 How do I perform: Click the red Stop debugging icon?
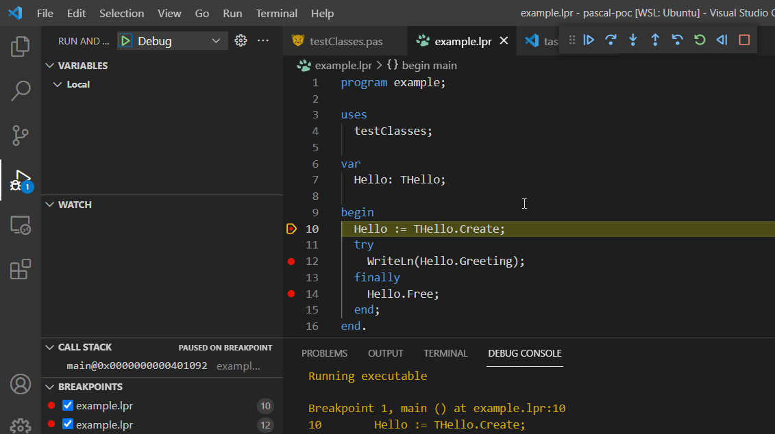[744, 40]
